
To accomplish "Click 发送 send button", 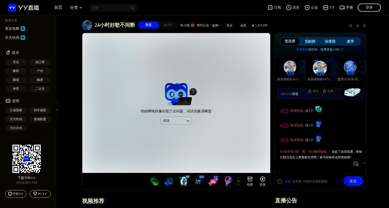I will point(353,181).
